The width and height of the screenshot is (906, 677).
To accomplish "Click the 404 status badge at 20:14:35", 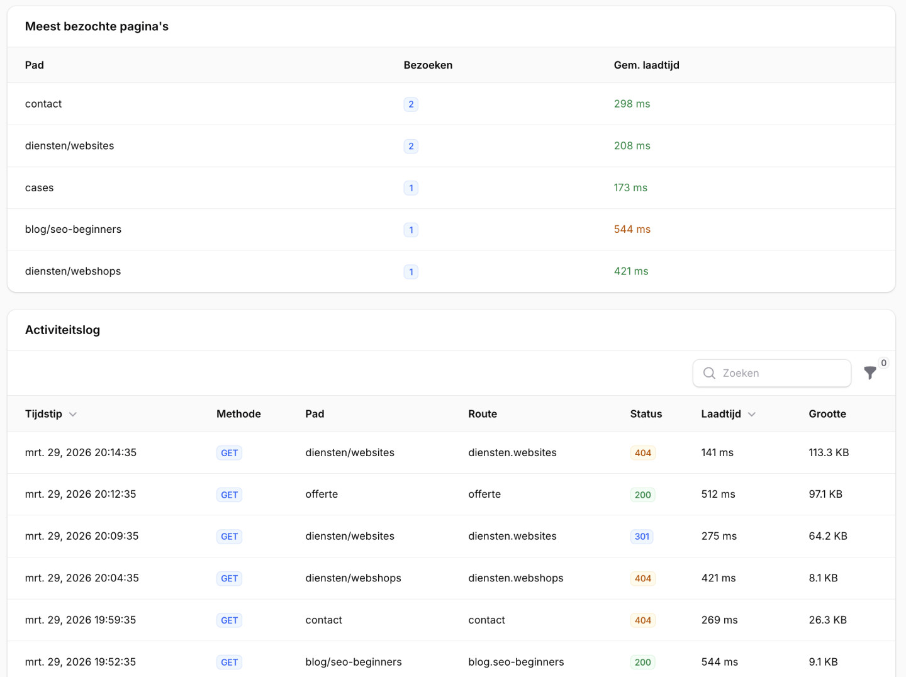I will tap(642, 453).
